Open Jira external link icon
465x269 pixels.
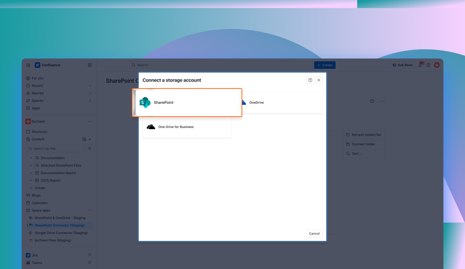90,255
